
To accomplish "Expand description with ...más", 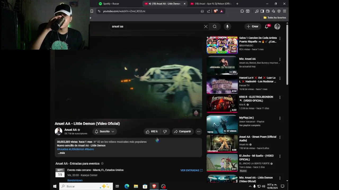I will (61, 153).
